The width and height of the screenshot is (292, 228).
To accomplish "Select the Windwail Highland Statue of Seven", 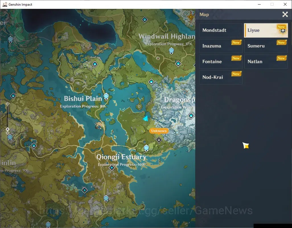I will pos(171,51).
